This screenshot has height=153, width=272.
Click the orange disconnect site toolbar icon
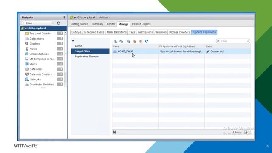(x=135, y=41)
